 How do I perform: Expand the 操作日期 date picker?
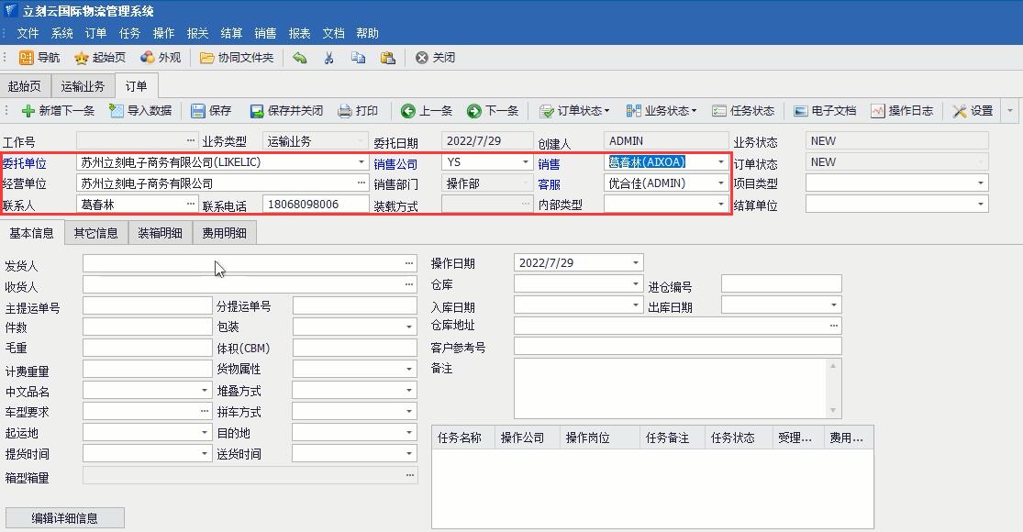point(635,263)
